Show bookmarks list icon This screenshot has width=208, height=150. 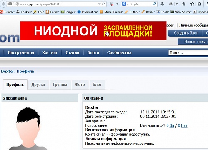click(x=199, y=4)
